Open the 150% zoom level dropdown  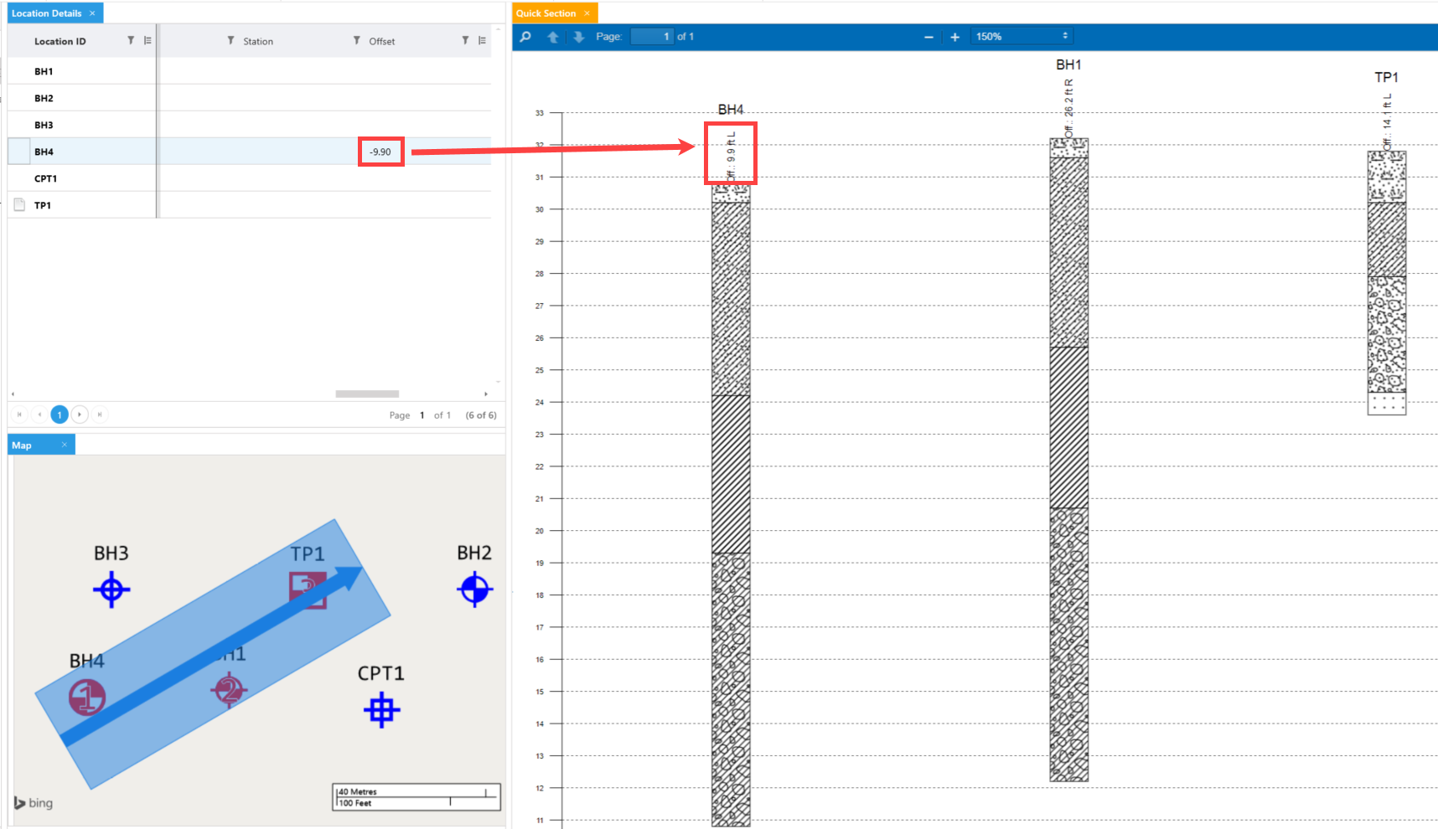[1022, 36]
